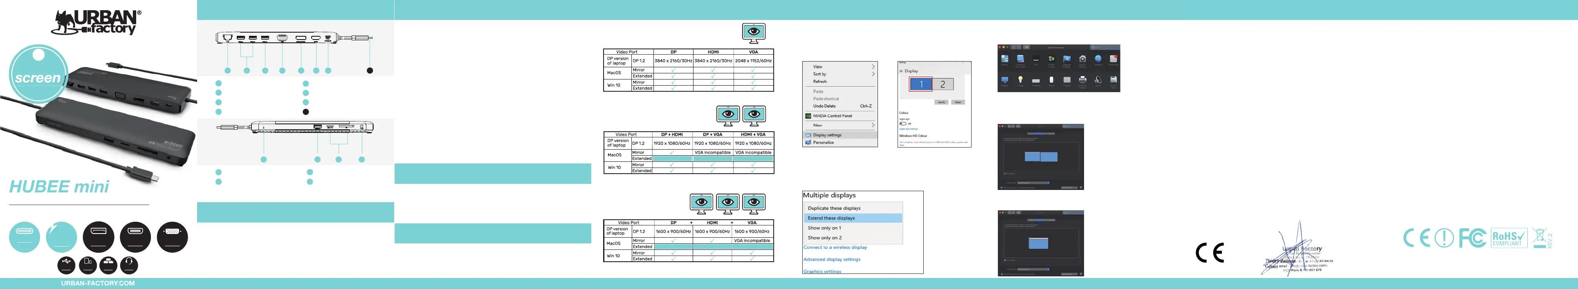Open Connect to a wireless display link
1578x289 pixels.
(835, 247)
